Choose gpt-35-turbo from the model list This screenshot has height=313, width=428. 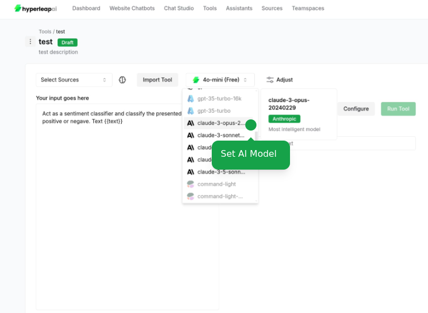219,110
